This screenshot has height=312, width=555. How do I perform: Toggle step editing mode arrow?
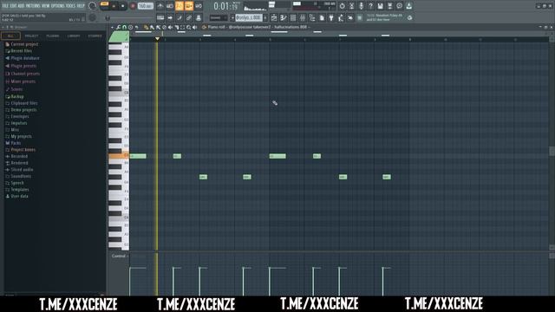tap(170, 17)
